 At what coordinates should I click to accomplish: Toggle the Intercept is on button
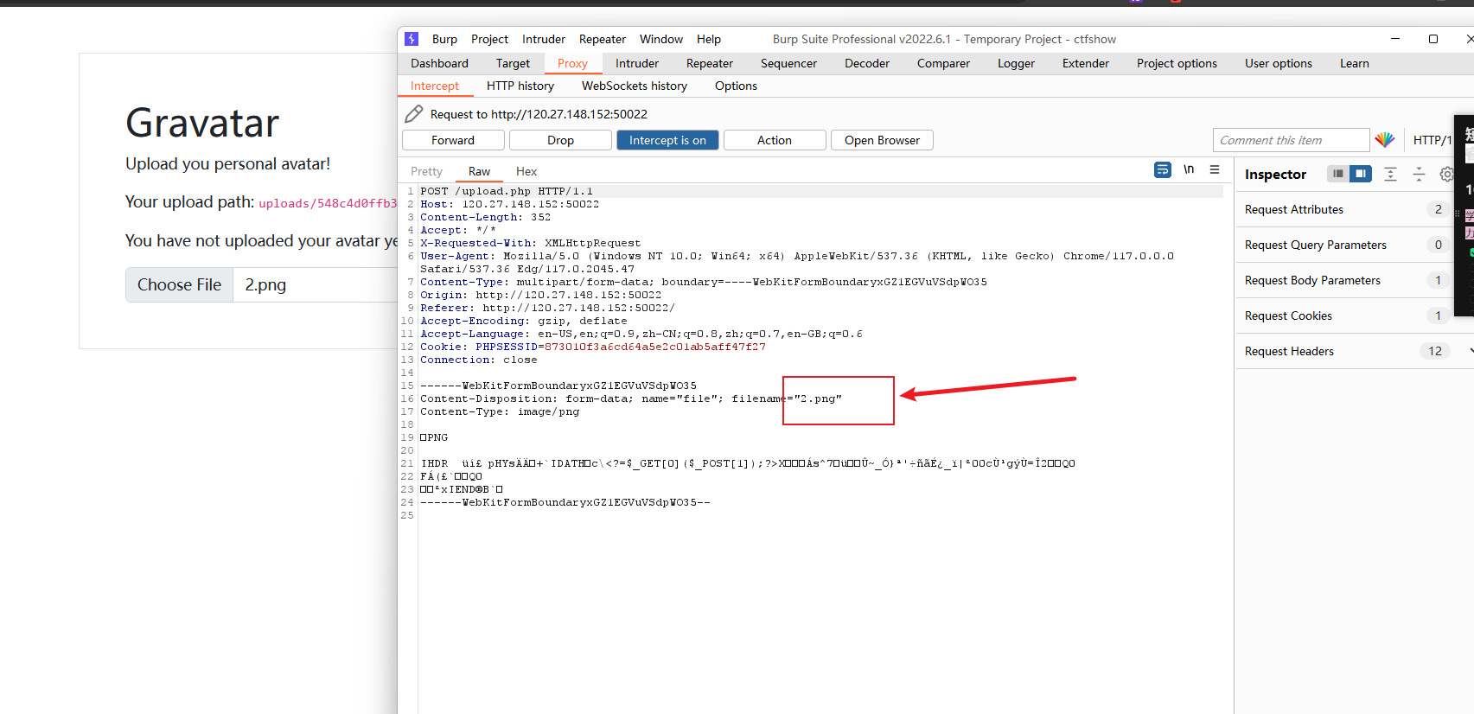(x=667, y=140)
